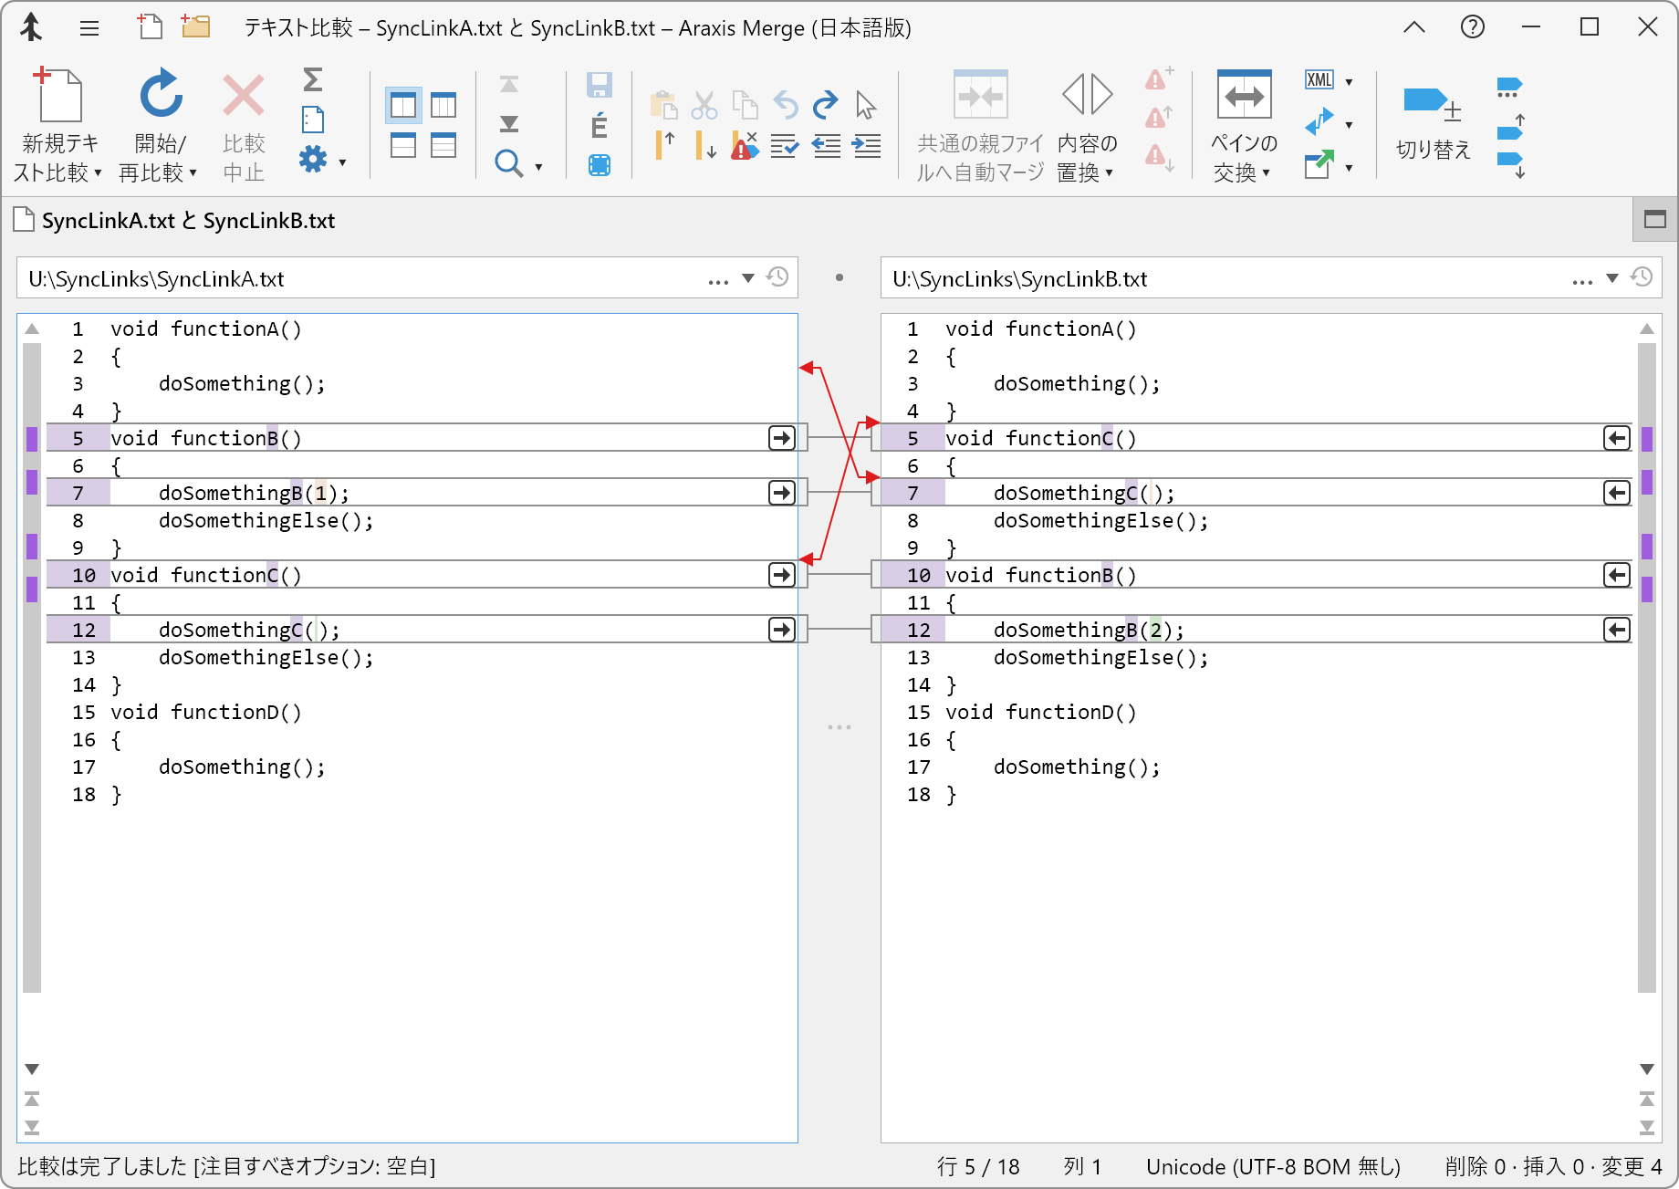The width and height of the screenshot is (1679, 1189).
Task: Click the Sigma comparison summary icon
Action: tap(312, 79)
